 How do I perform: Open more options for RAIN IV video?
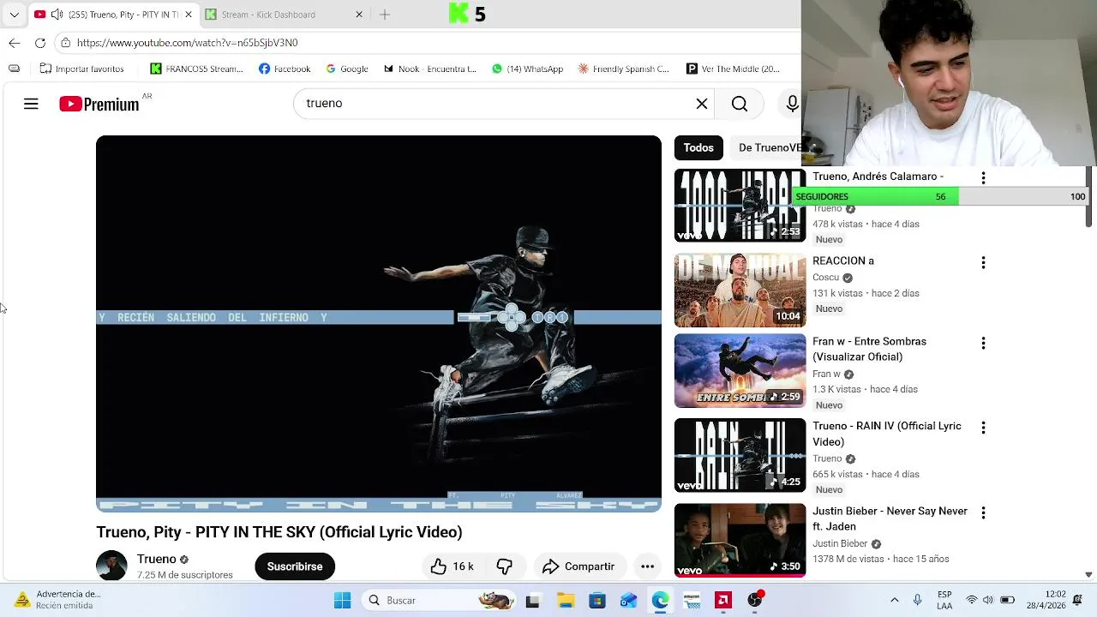pyautogui.click(x=983, y=427)
